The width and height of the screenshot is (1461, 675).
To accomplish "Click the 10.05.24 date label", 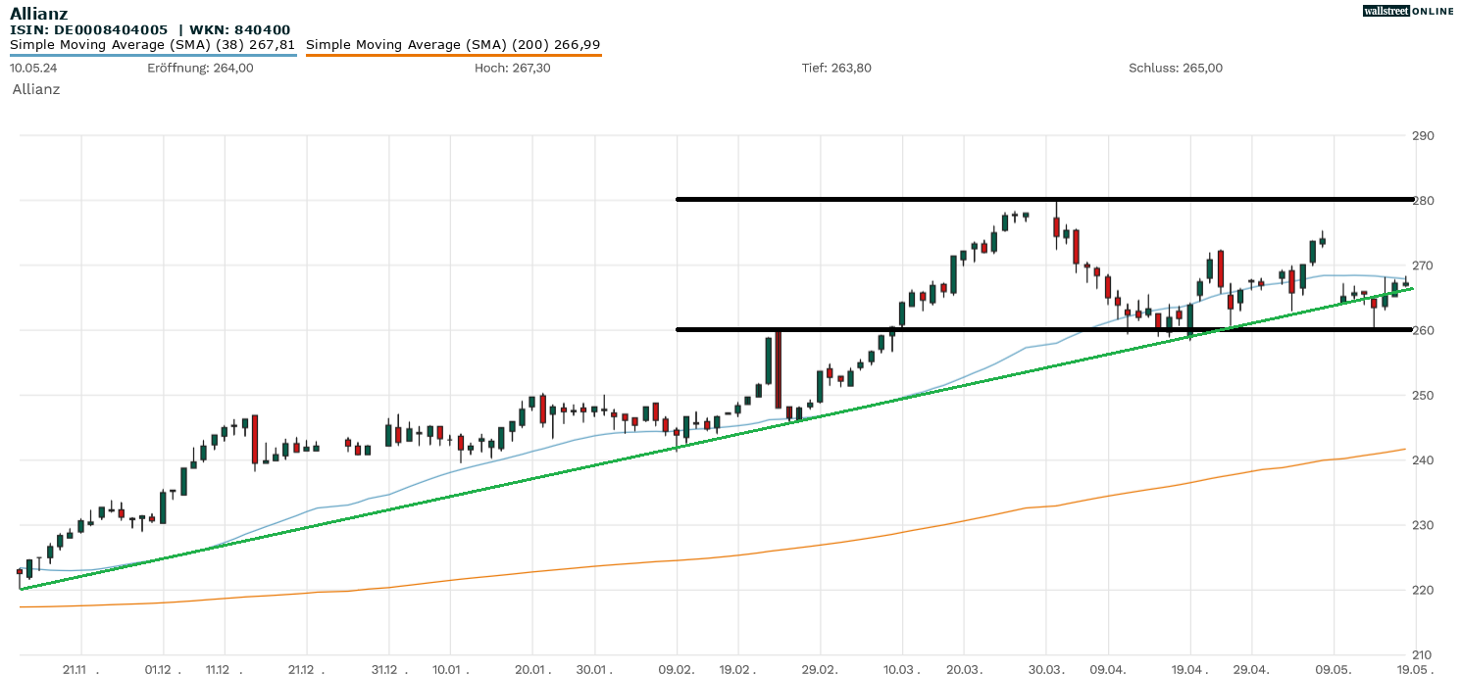I will pos(33,68).
